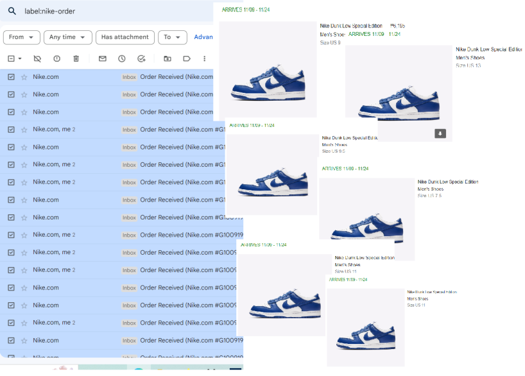Image resolution: width=525 pixels, height=376 pixels.
Task: Open the more options three-dot menu
Action: 204,58
